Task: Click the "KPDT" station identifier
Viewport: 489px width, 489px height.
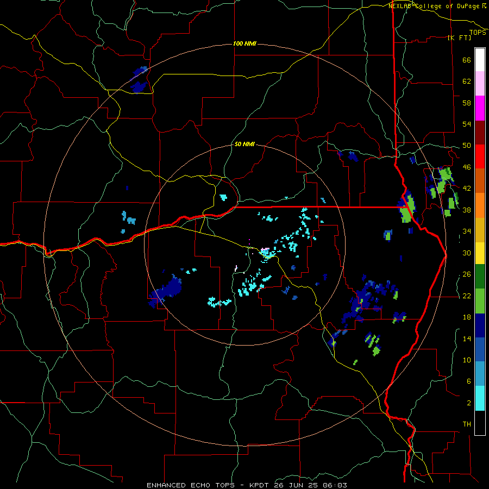Action: (260, 485)
